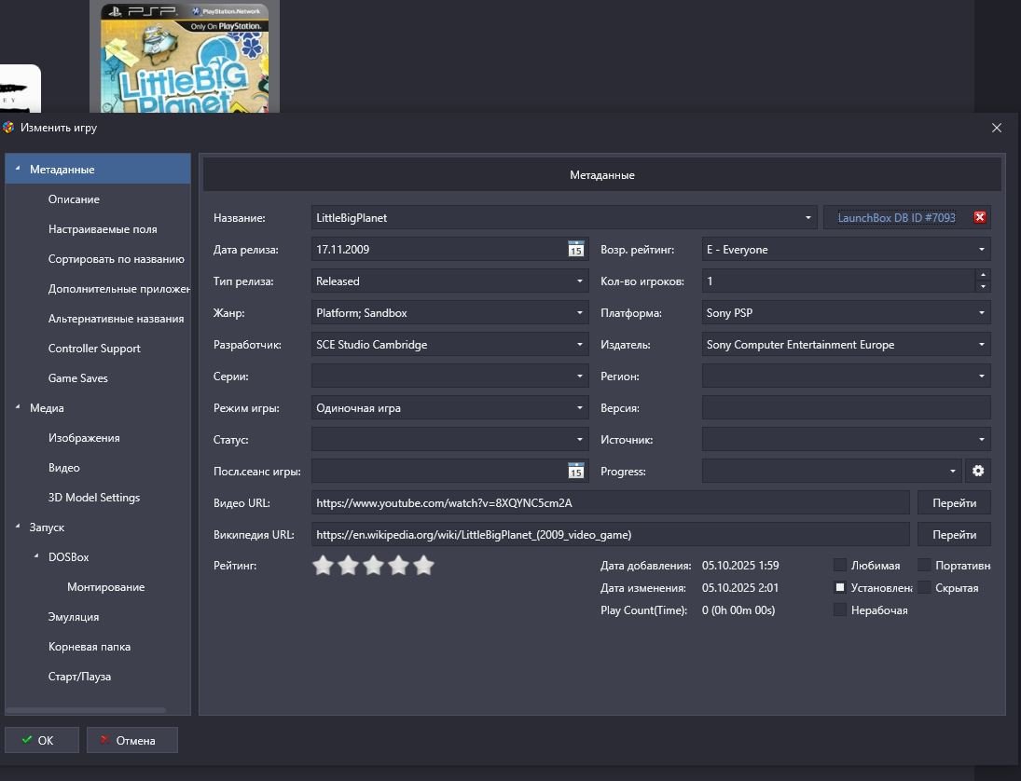Check the Нерабочая checkbox
Image resolution: width=1021 pixels, height=781 pixels.
click(x=840, y=610)
